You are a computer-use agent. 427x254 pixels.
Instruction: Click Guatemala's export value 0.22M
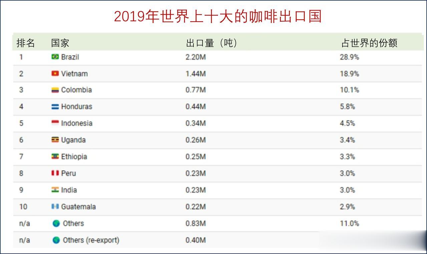click(x=195, y=206)
